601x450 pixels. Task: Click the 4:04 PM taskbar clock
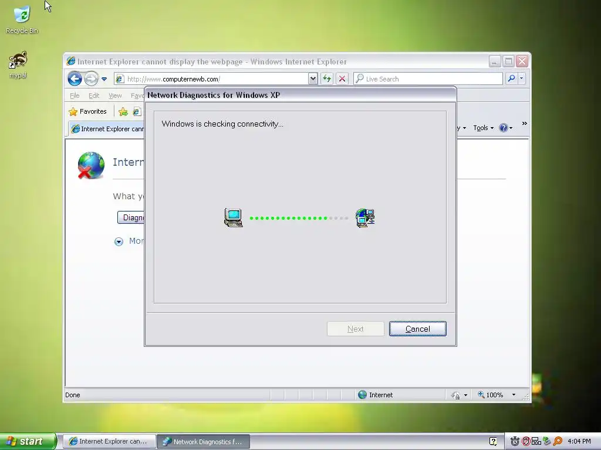pyautogui.click(x=579, y=441)
